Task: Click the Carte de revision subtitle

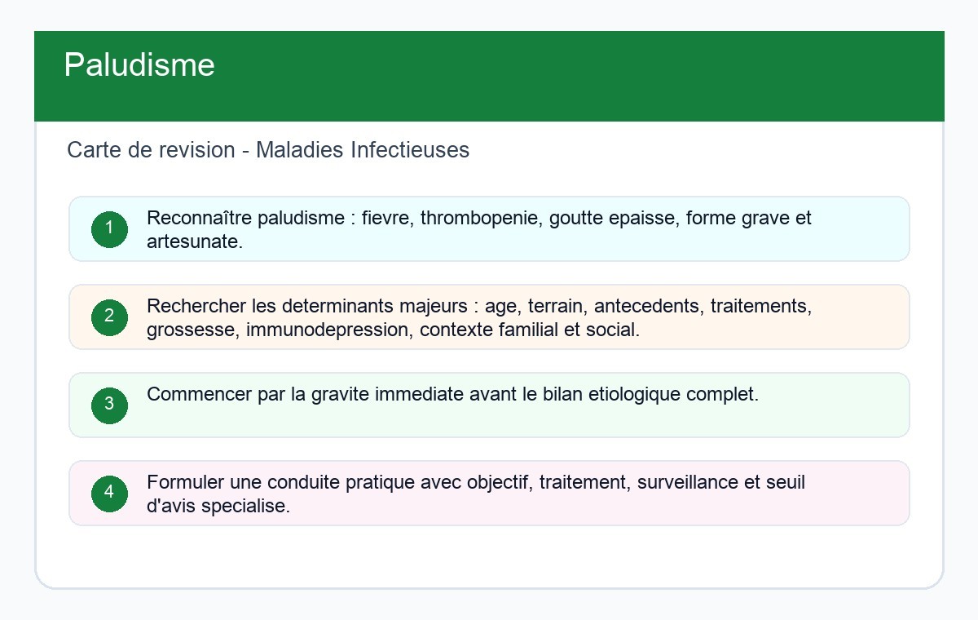Action: pos(268,150)
